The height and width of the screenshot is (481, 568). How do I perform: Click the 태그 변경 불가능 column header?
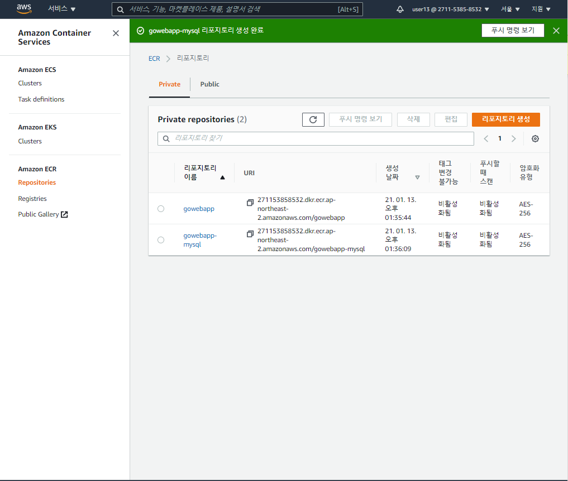pos(448,172)
